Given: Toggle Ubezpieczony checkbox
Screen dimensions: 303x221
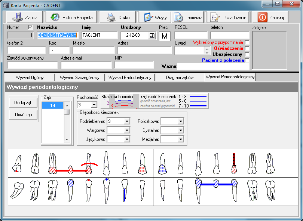Looking at the screenshot, I should (247, 55).
